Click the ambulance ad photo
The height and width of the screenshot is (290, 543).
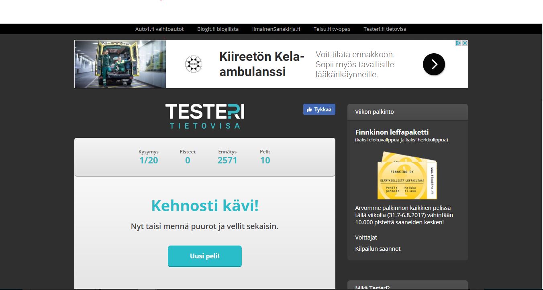120,64
